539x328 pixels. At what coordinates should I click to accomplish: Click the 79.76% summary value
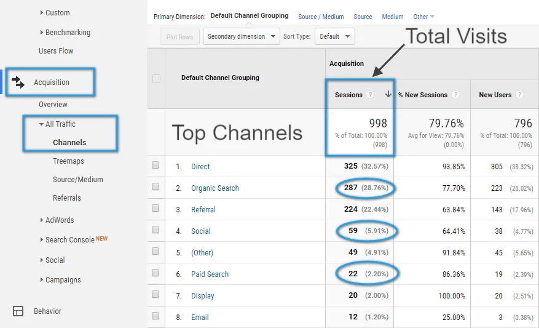446,123
